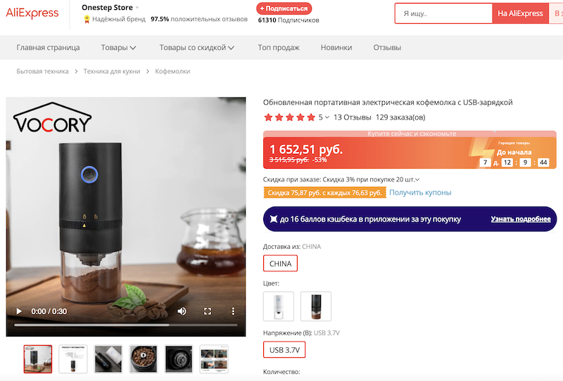Expand the Товары dropdown menu

pos(118,48)
